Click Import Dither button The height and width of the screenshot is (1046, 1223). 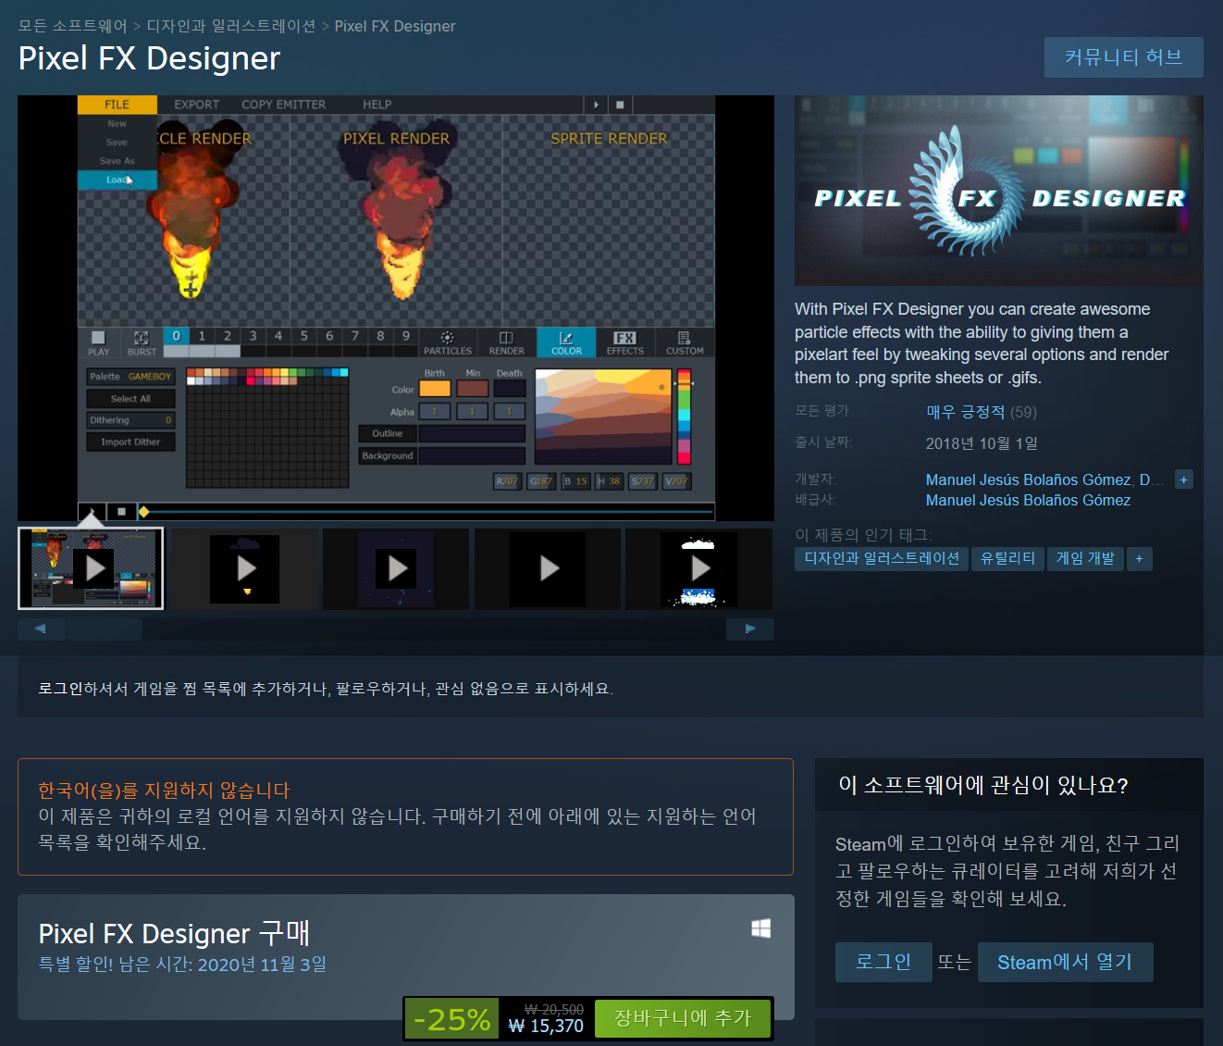130,442
